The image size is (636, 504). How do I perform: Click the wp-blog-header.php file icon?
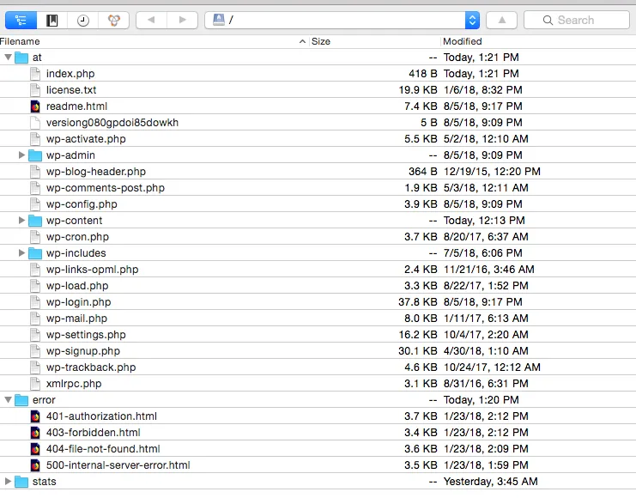[x=35, y=172]
